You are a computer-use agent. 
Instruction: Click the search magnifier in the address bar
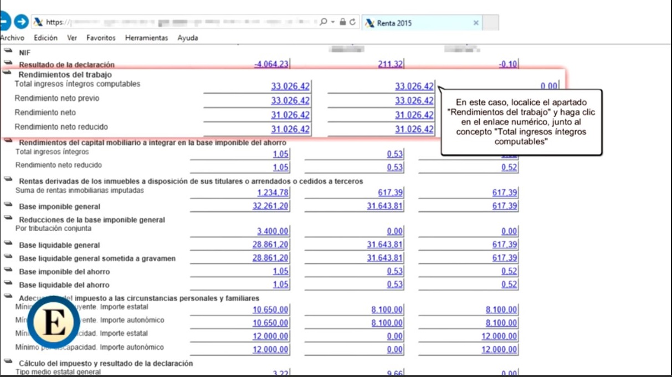point(324,22)
